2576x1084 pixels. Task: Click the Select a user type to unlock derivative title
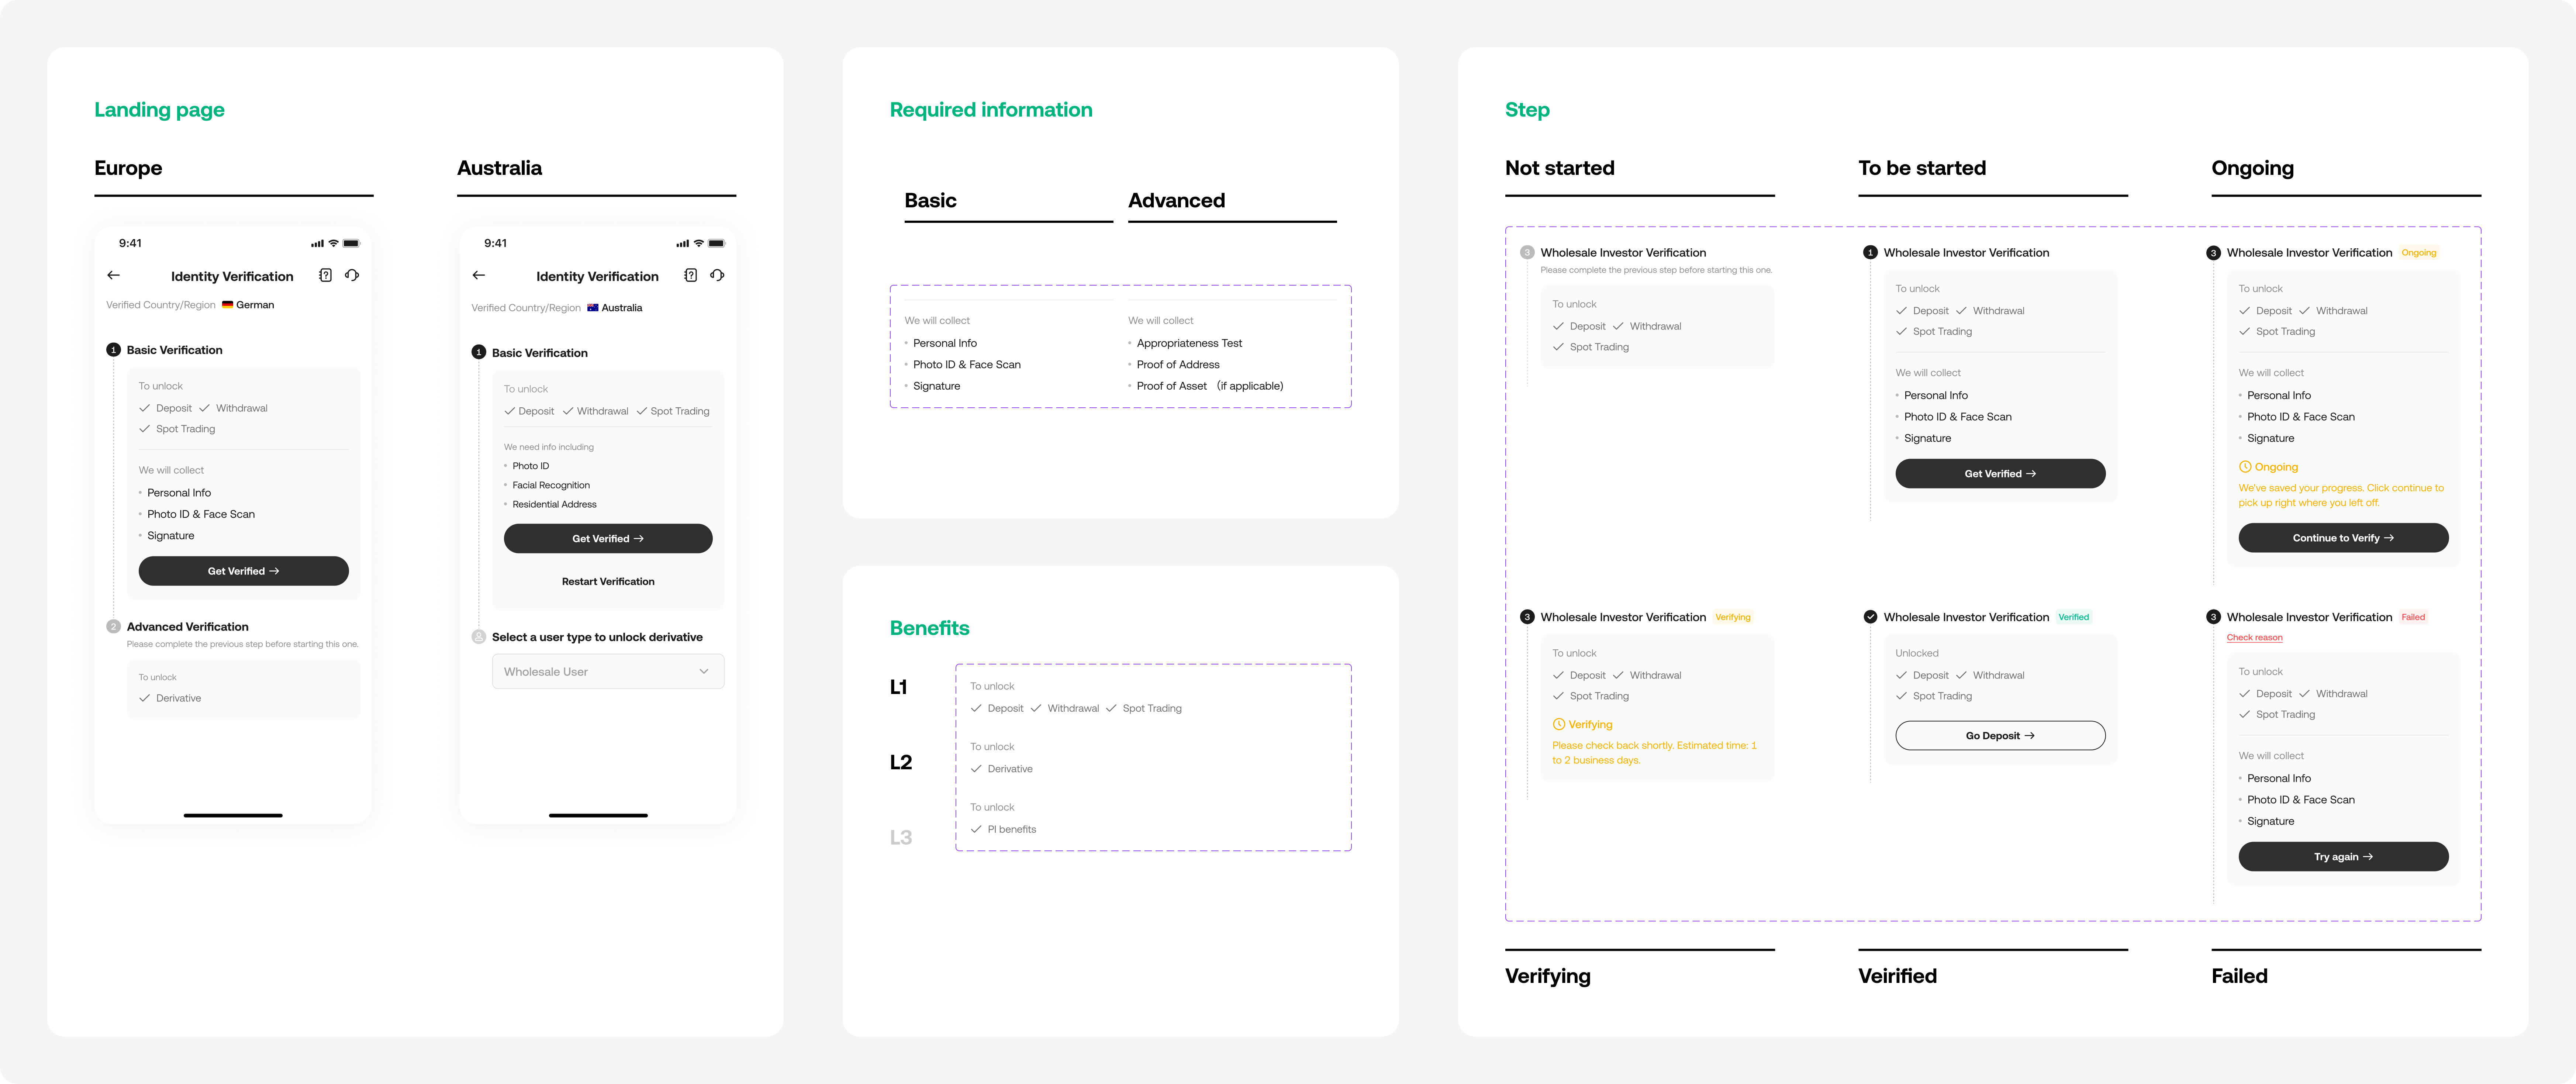pos(597,637)
